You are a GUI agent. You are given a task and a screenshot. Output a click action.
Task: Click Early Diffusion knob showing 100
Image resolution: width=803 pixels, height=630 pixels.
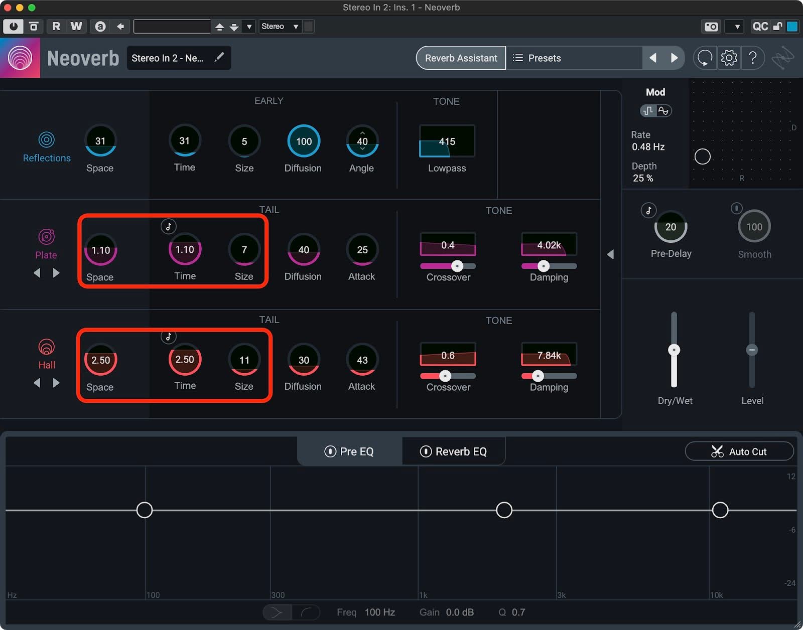tap(304, 141)
